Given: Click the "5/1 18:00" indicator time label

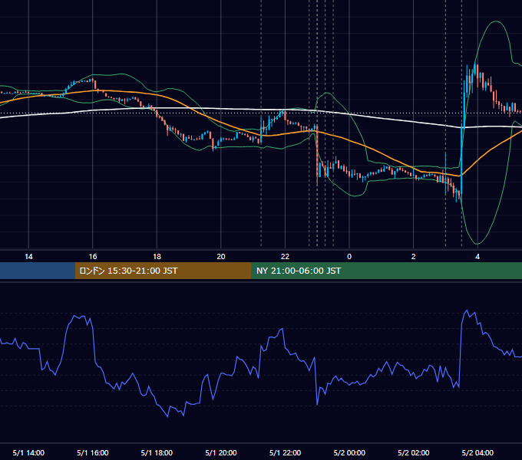Looking at the screenshot, I should pos(157,452).
